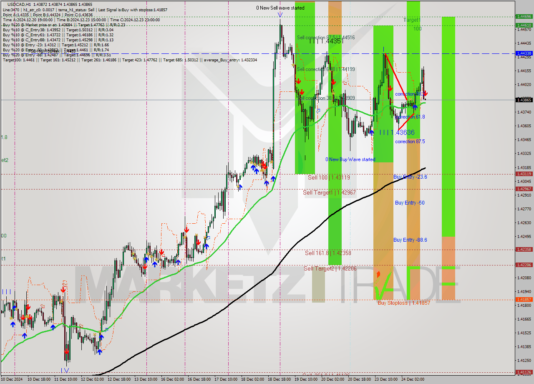
Task: Select the 1.41857 stoploss price tag on the axis
Action: pos(524,299)
